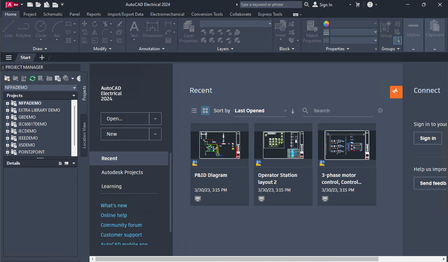Toggle Group Selection on/off in Groups panel
Viewport: 448px width, 262px height.
[x=398, y=40]
